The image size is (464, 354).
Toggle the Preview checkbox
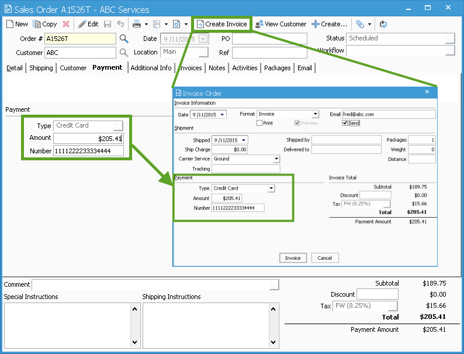[x=297, y=123]
